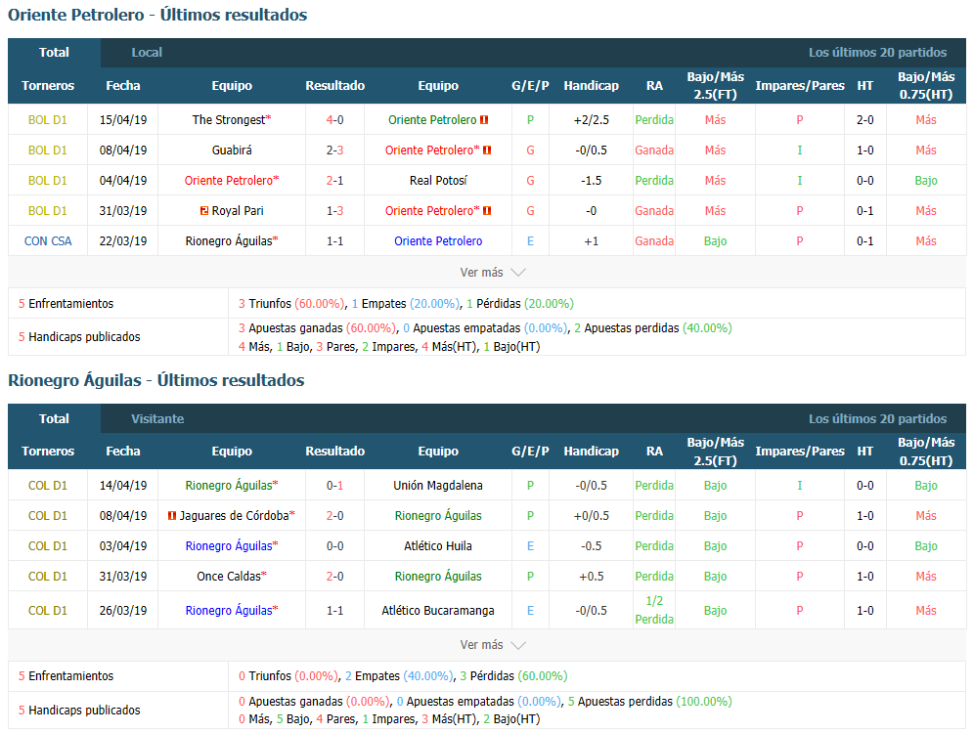Image resolution: width=974 pixels, height=733 pixels.
Task: Select the Total tab for Oriente Petrolero
Action: [x=54, y=53]
